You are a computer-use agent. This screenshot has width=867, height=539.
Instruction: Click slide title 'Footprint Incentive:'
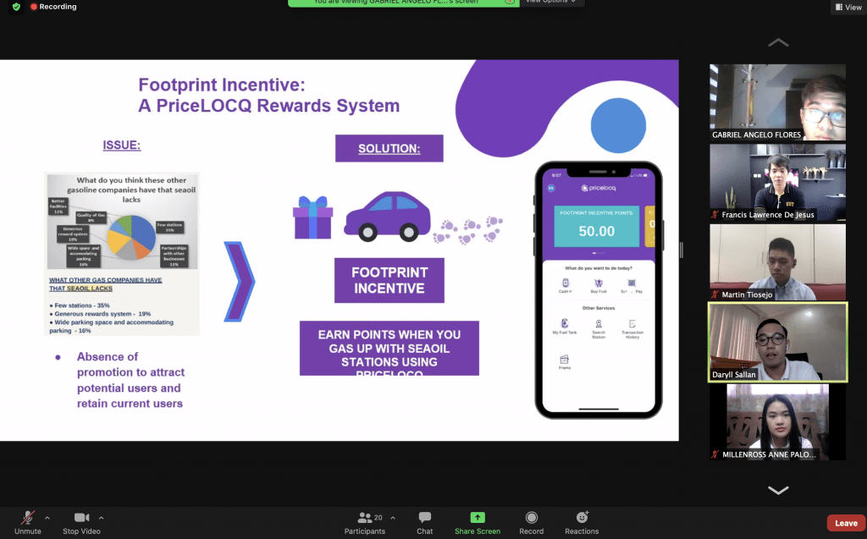222,85
